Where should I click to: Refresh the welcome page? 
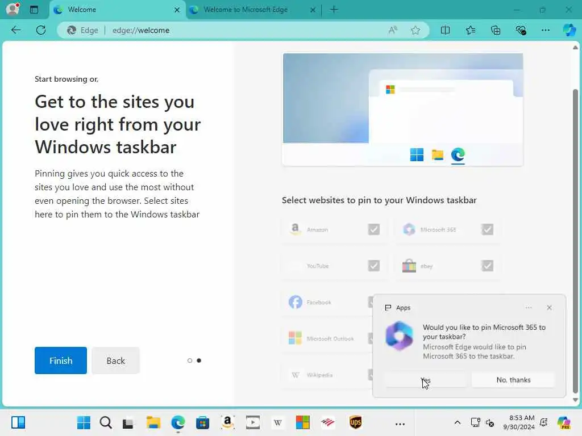click(41, 30)
